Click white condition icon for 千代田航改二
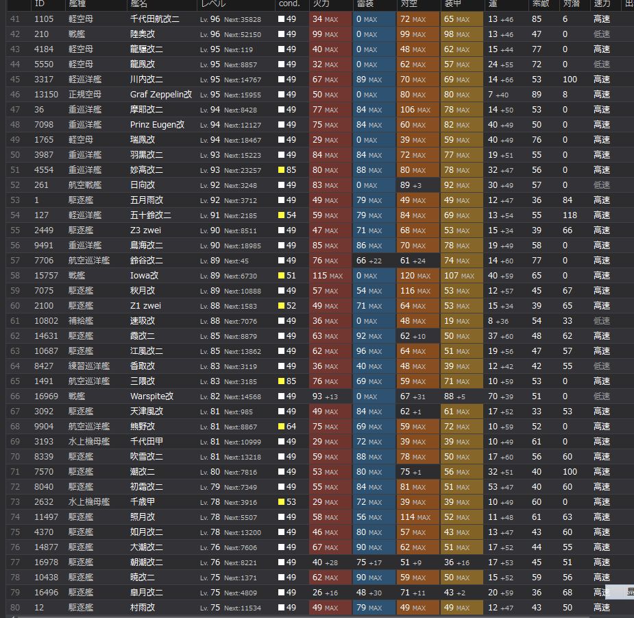 282,19
